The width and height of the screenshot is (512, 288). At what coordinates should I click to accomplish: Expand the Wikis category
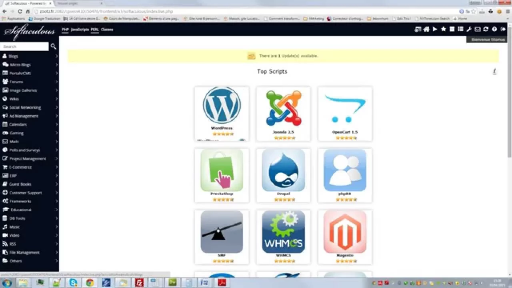tap(30, 99)
